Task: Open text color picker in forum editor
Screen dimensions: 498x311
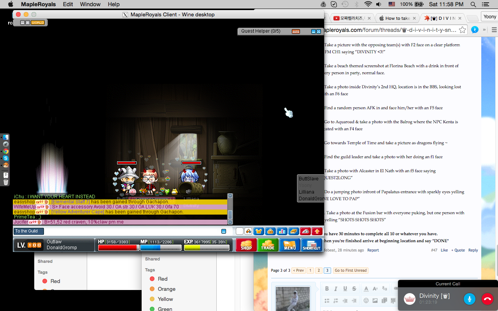Action: 366,288
